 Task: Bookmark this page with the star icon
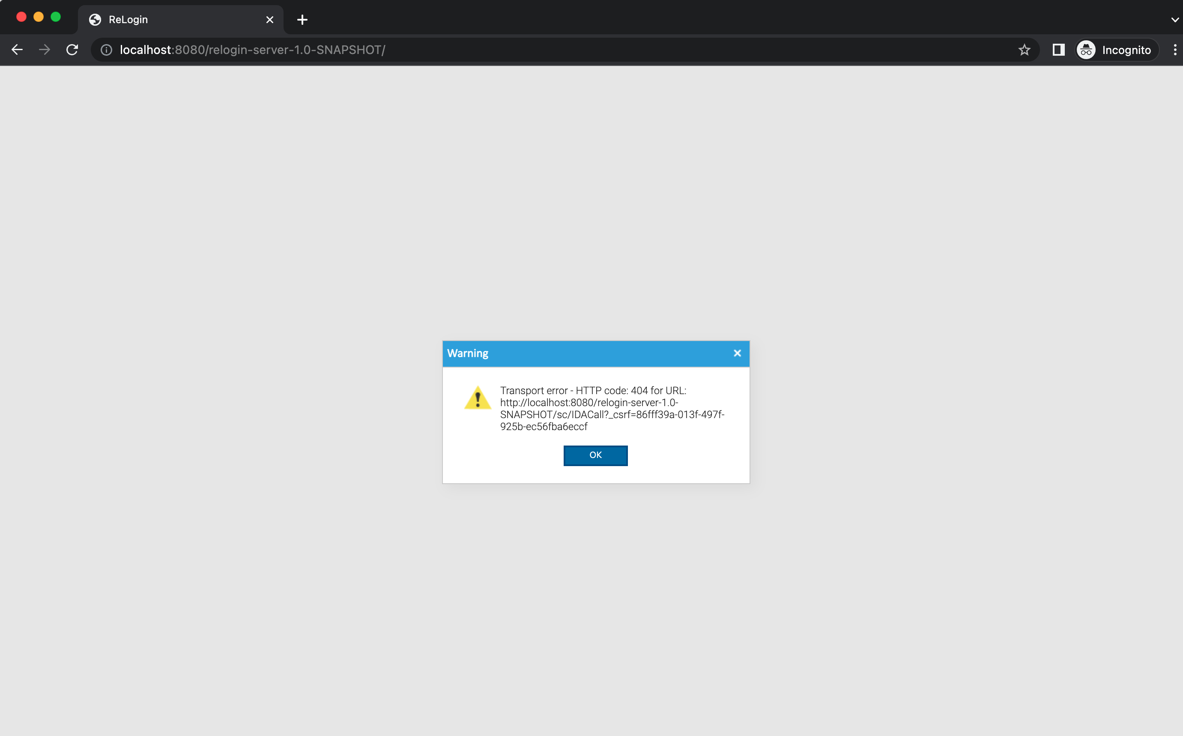pos(1025,50)
